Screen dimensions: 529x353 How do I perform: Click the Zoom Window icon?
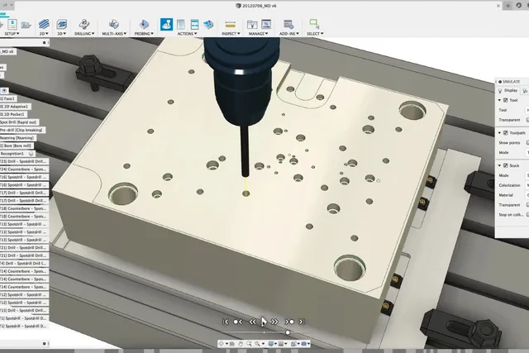click(x=258, y=344)
